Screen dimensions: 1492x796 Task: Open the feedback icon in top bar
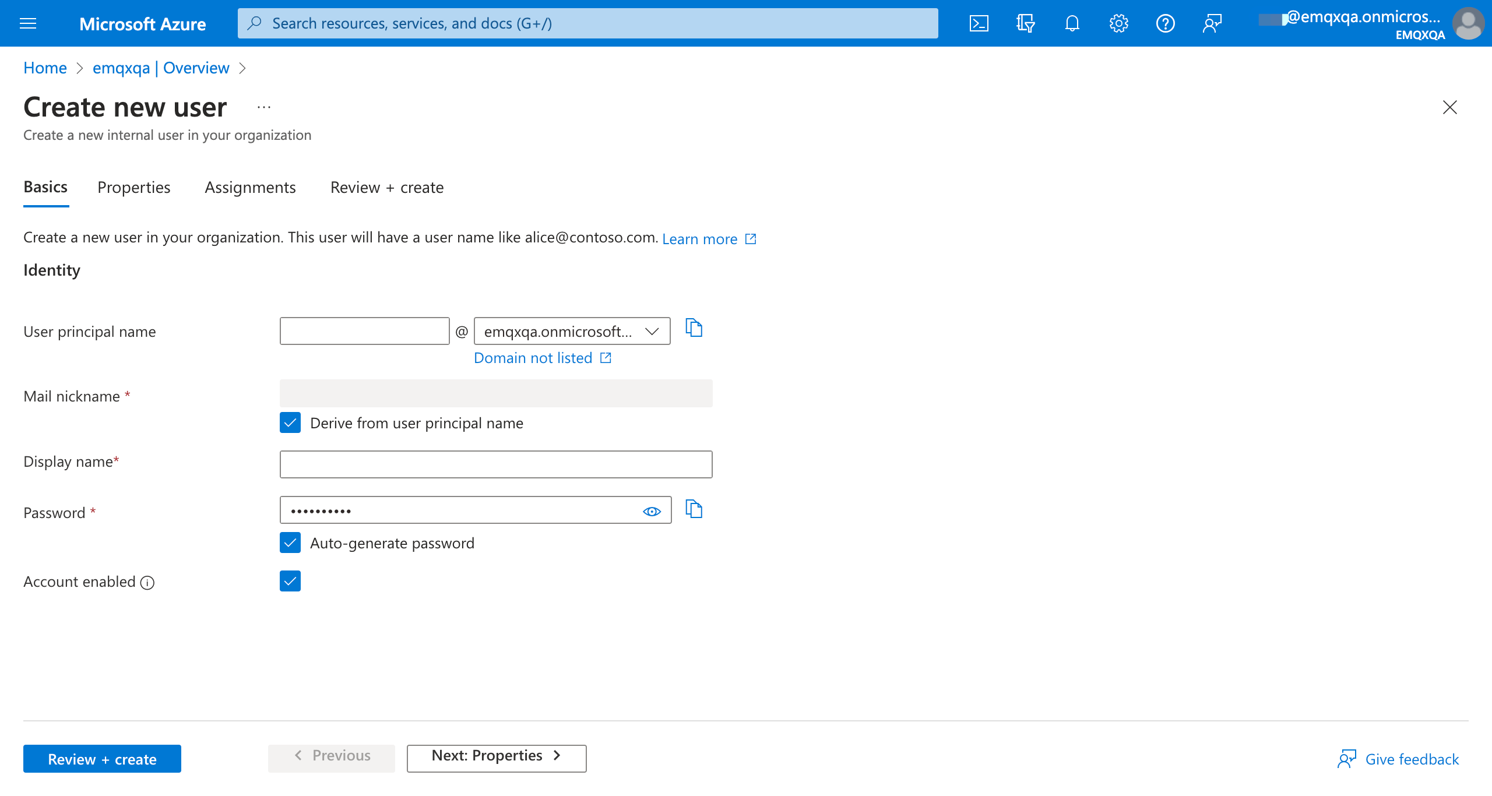pyautogui.click(x=1212, y=23)
